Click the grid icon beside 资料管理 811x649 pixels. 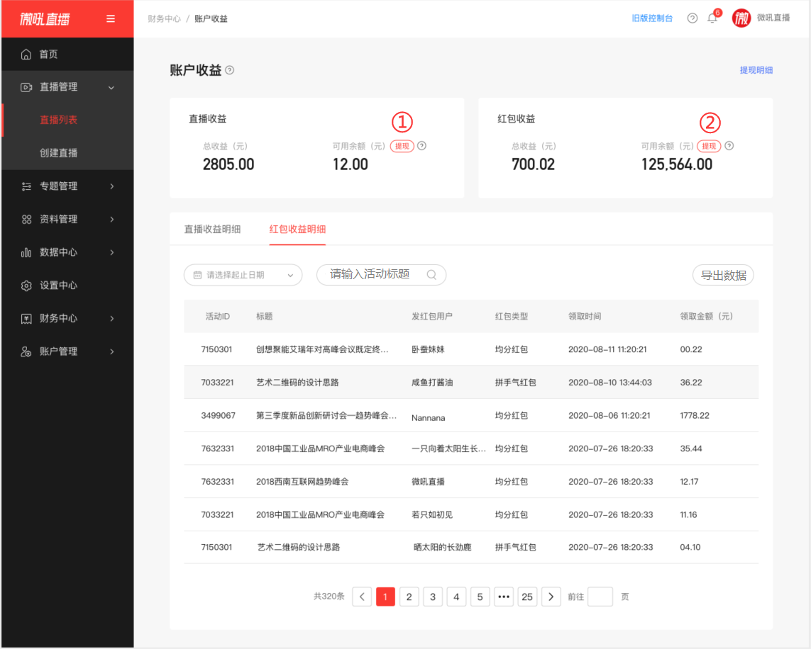(x=26, y=220)
